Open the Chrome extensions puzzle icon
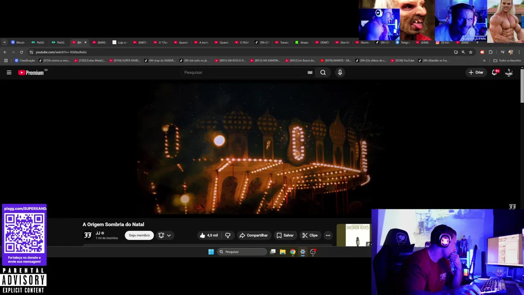 490,52
